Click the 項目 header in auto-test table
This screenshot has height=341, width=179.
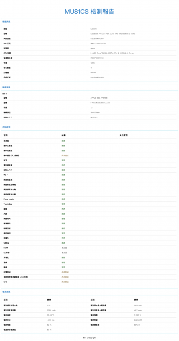pyautogui.click(x=6, y=135)
